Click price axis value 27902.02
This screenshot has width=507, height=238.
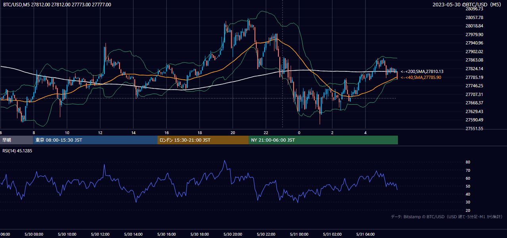pyautogui.click(x=474, y=52)
